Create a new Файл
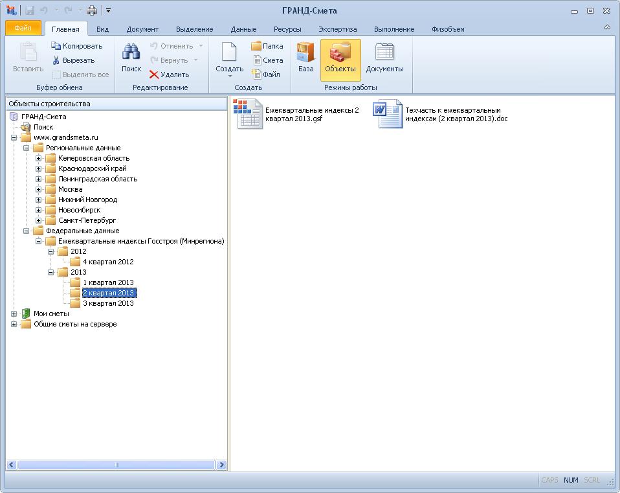The height and width of the screenshot is (493, 620). click(x=266, y=75)
